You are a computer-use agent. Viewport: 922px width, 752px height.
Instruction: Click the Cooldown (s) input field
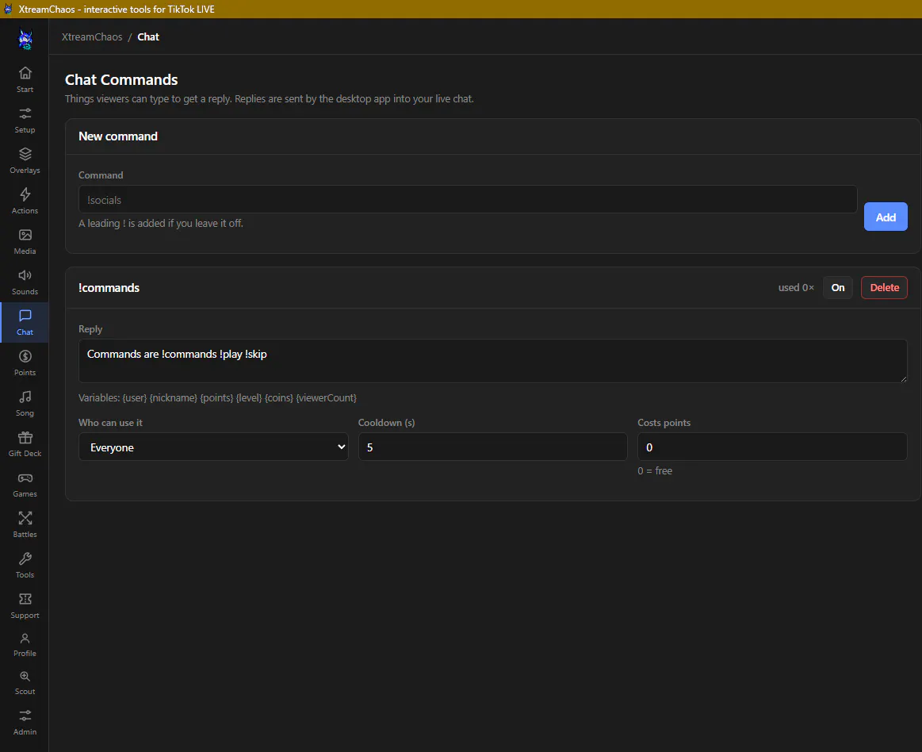[493, 447]
